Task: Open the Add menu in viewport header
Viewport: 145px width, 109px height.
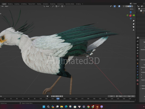Action: (2, 6)
